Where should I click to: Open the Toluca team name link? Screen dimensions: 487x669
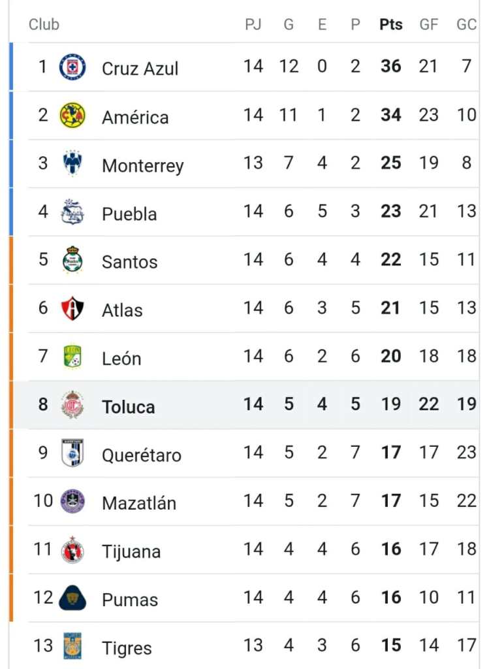click(129, 406)
